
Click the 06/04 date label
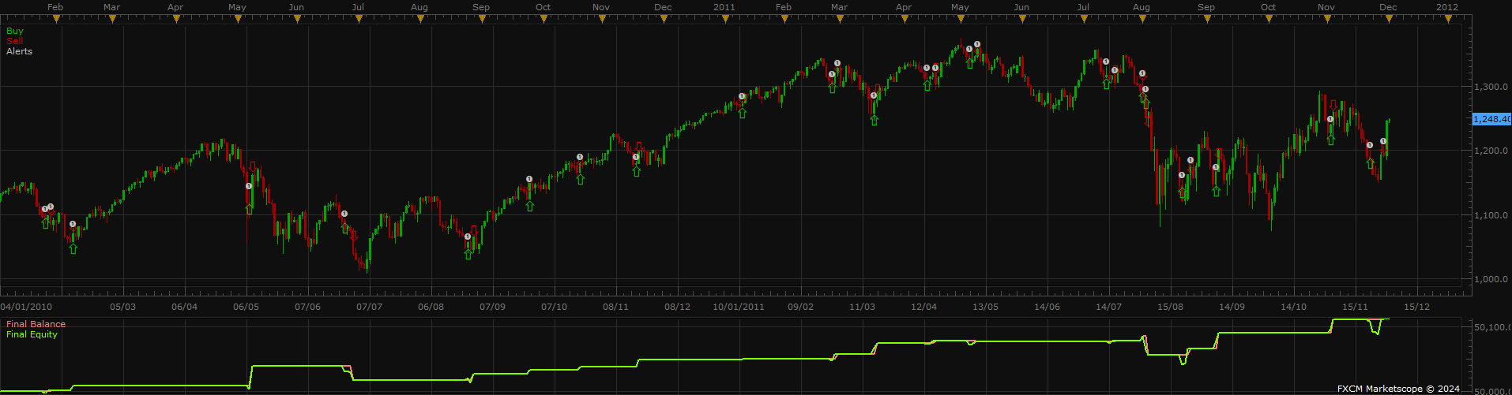(x=184, y=307)
